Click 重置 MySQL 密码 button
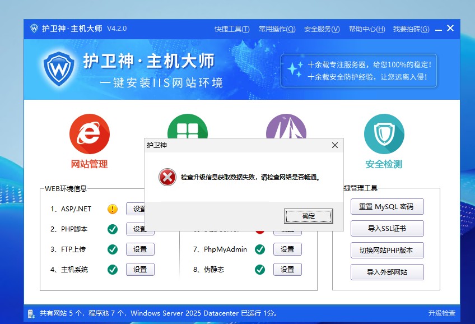Viewport: 475px width, 324px height. tap(386, 206)
